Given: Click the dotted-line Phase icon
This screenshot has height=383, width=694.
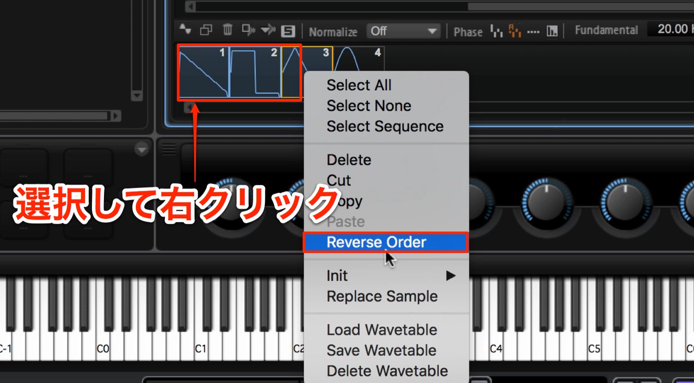Looking at the screenshot, I should point(533,32).
